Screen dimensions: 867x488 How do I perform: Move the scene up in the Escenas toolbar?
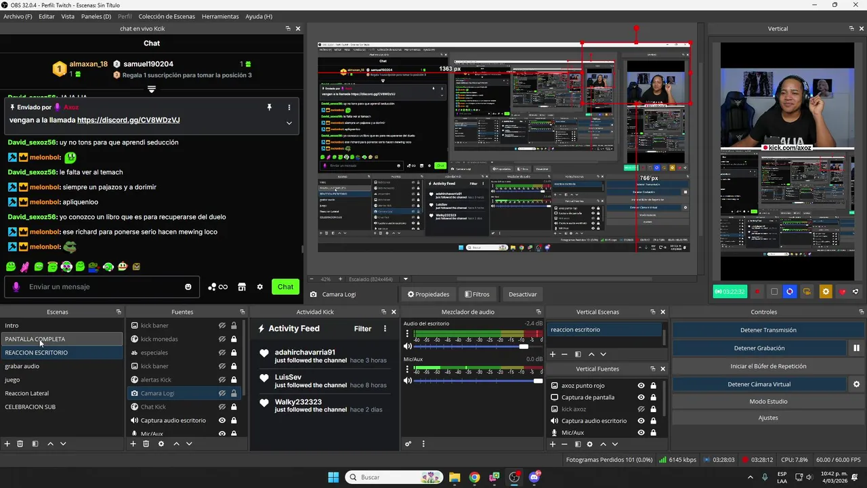[50, 444]
